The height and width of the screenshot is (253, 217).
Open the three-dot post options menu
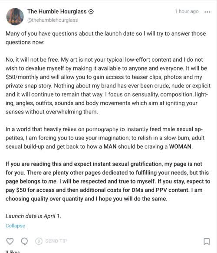click(x=207, y=12)
